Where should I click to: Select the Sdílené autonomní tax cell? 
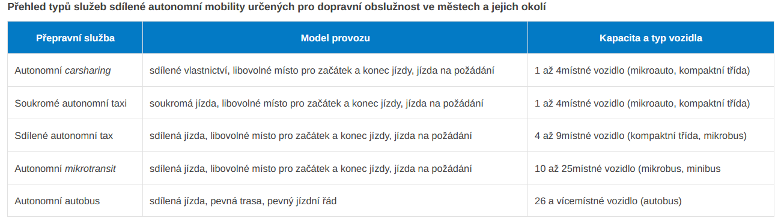tap(75, 136)
